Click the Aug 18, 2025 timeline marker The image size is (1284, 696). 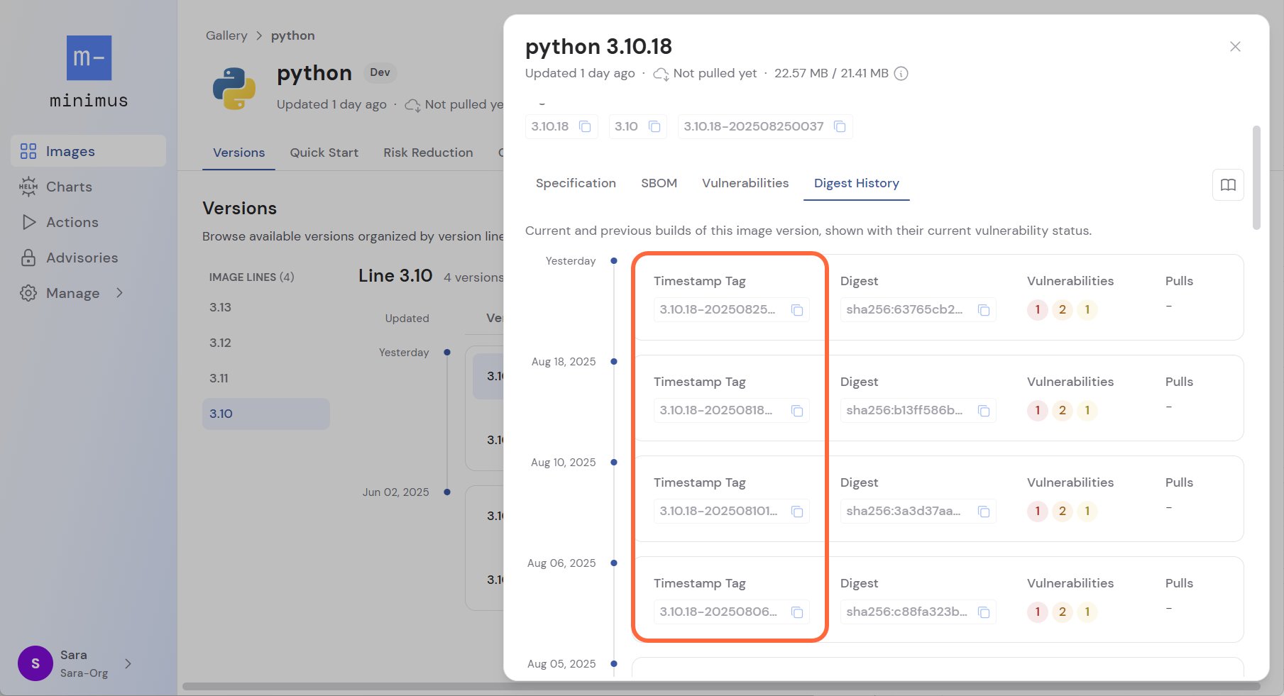click(614, 362)
